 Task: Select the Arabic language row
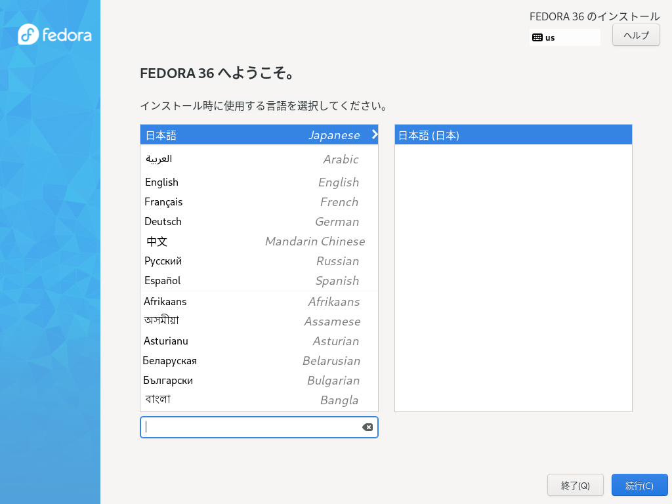pyautogui.click(x=259, y=159)
